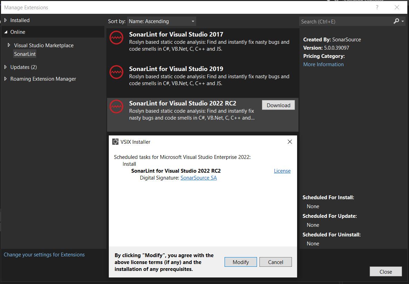409x284 pixels.
Task: Open the SonarSource SA signature link
Action: [x=199, y=178]
